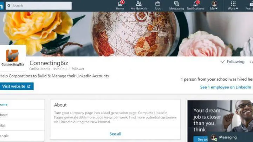Focus the Search input field
Image resolution: width=253 pixels, height=142 pixels.
[39, 6]
